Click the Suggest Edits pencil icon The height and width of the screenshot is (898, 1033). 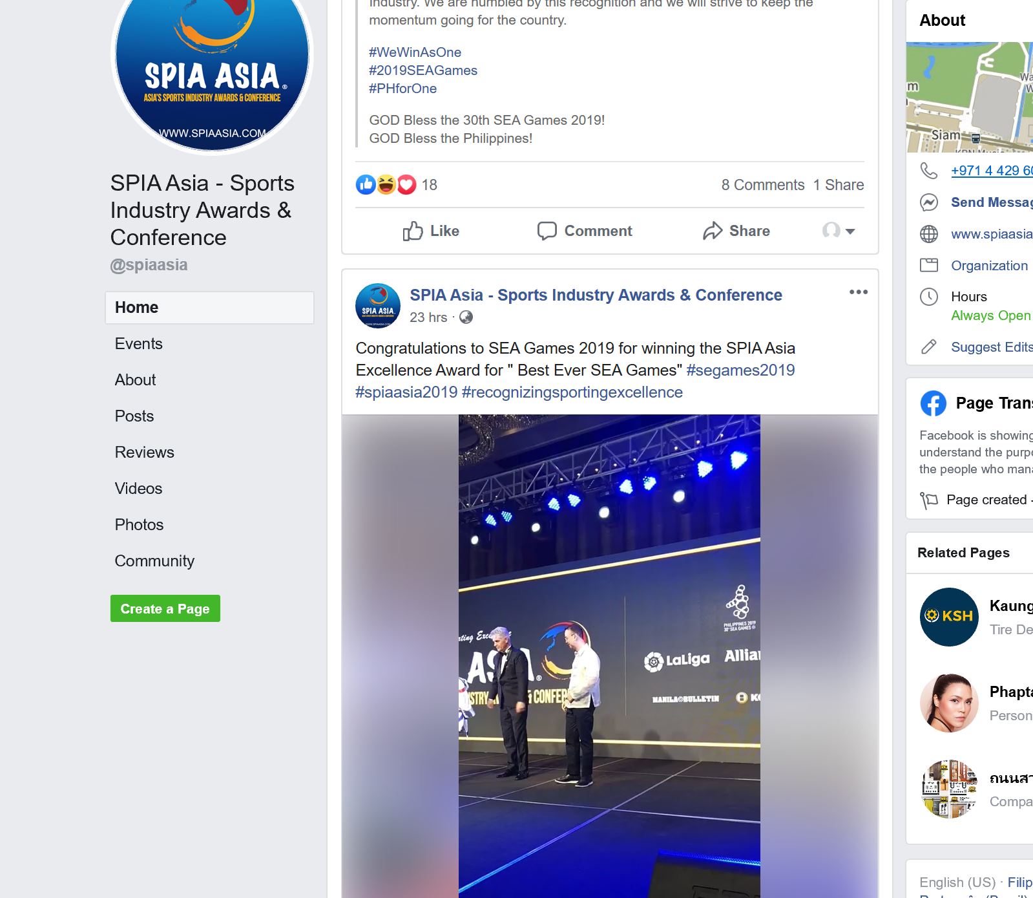pyautogui.click(x=929, y=347)
